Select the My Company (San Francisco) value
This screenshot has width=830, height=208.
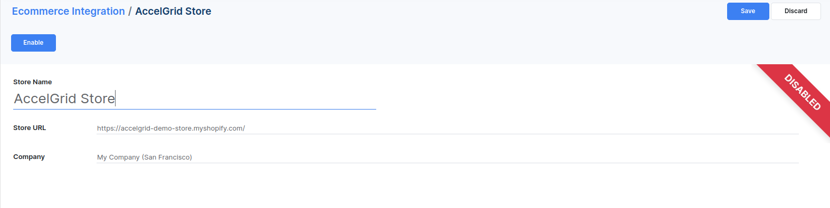[145, 157]
